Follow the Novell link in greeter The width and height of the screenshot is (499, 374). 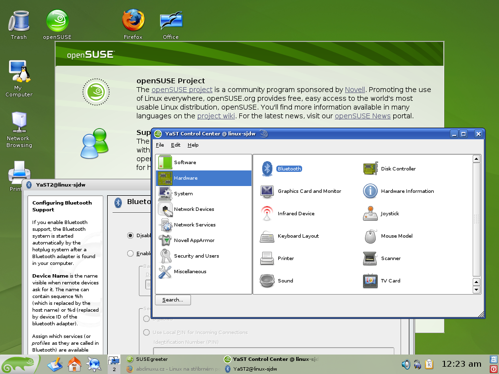click(x=355, y=90)
